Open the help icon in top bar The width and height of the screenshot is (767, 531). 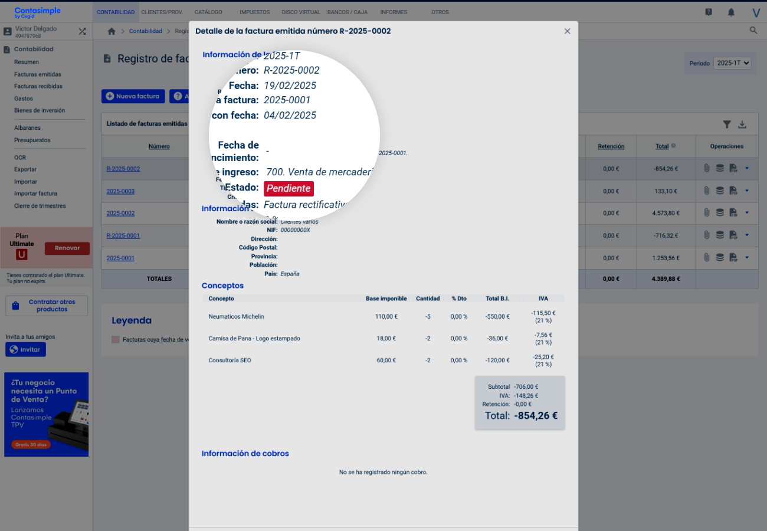709,12
